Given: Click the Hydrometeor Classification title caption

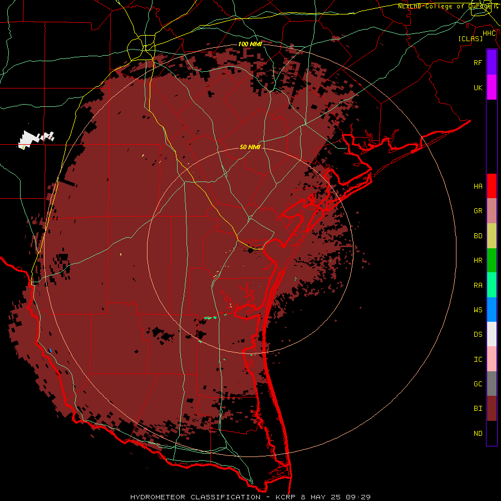Looking at the screenshot, I should (250, 497).
